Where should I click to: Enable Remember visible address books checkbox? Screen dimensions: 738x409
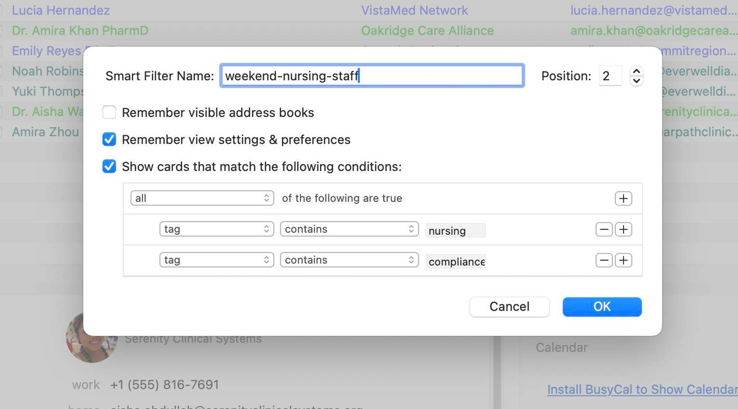(x=109, y=113)
